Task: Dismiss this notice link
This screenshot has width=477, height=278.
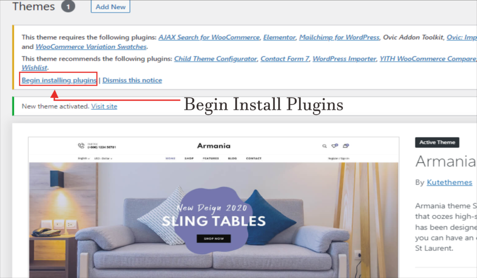Action: click(132, 80)
